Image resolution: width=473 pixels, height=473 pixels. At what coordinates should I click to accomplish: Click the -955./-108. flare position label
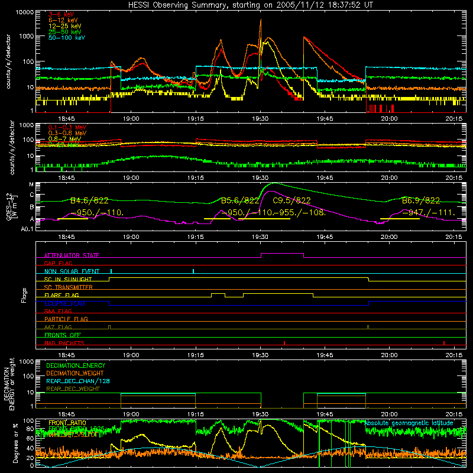pos(300,213)
